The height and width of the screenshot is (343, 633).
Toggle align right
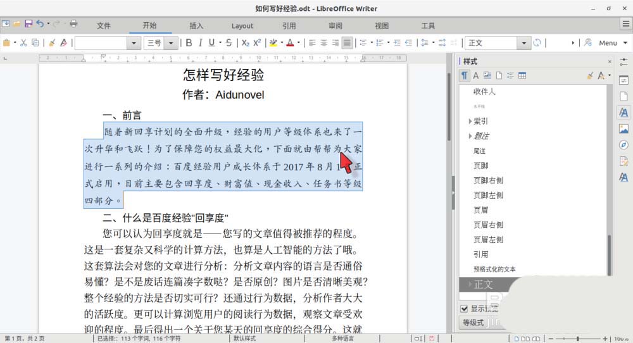click(x=335, y=43)
